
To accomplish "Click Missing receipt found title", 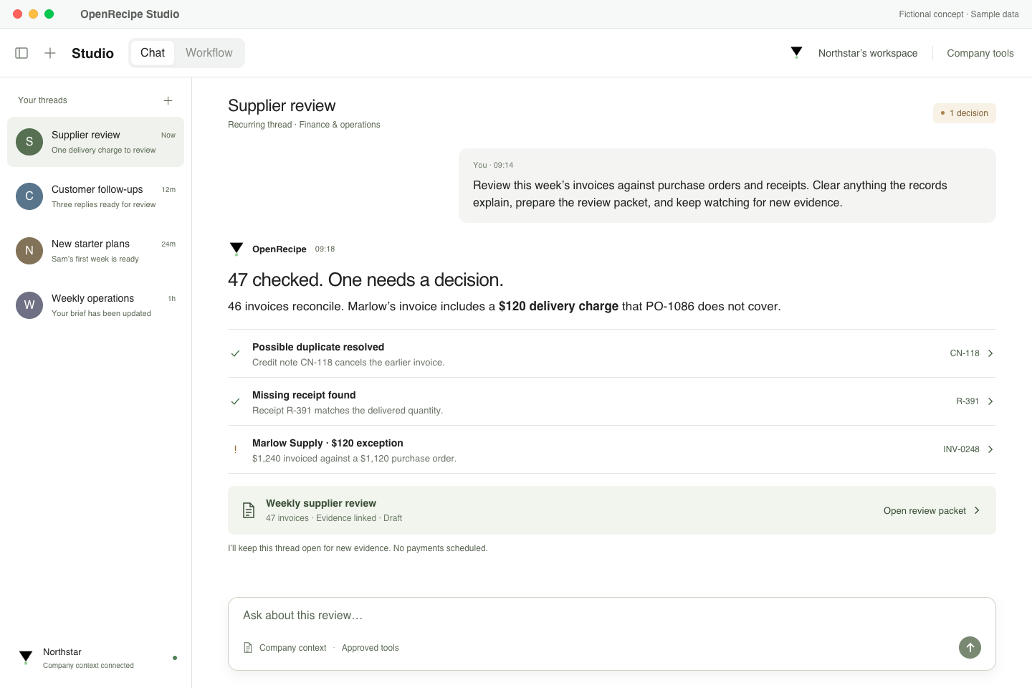I will pyautogui.click(x=304, y=395).
